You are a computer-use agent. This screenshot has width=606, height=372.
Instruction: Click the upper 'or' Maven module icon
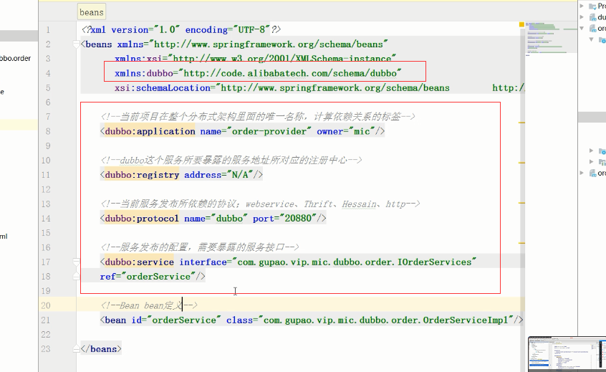coord(592,29)
